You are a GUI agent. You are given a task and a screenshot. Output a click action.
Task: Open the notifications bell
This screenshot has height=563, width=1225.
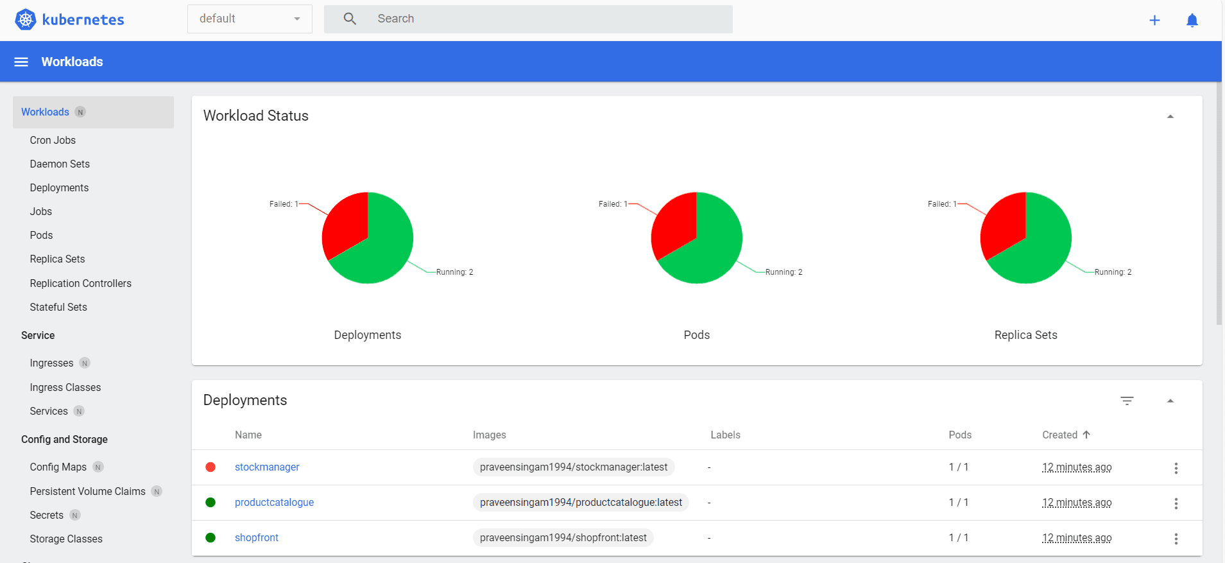1192,21
